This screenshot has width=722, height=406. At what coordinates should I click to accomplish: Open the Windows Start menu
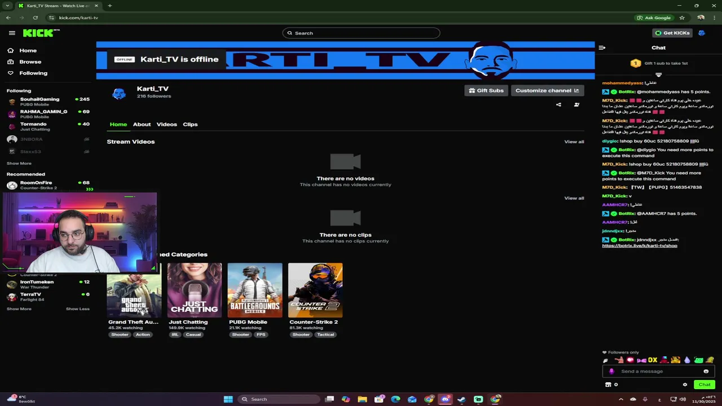(x=228, y=399)
